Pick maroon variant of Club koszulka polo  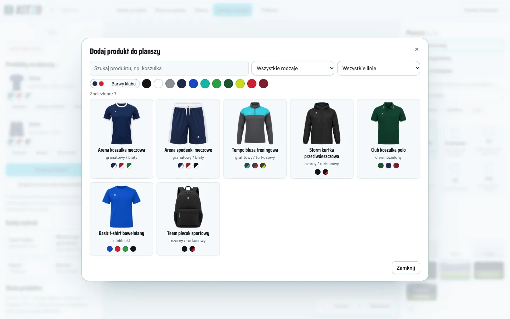[x=396, y=166]
